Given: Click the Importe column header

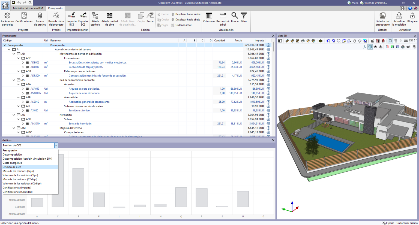Looking at the screenshot, I should click(x=254, y=41).
